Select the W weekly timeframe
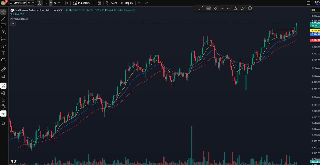This screenshot has height=165, width=320. coord(50,3)
